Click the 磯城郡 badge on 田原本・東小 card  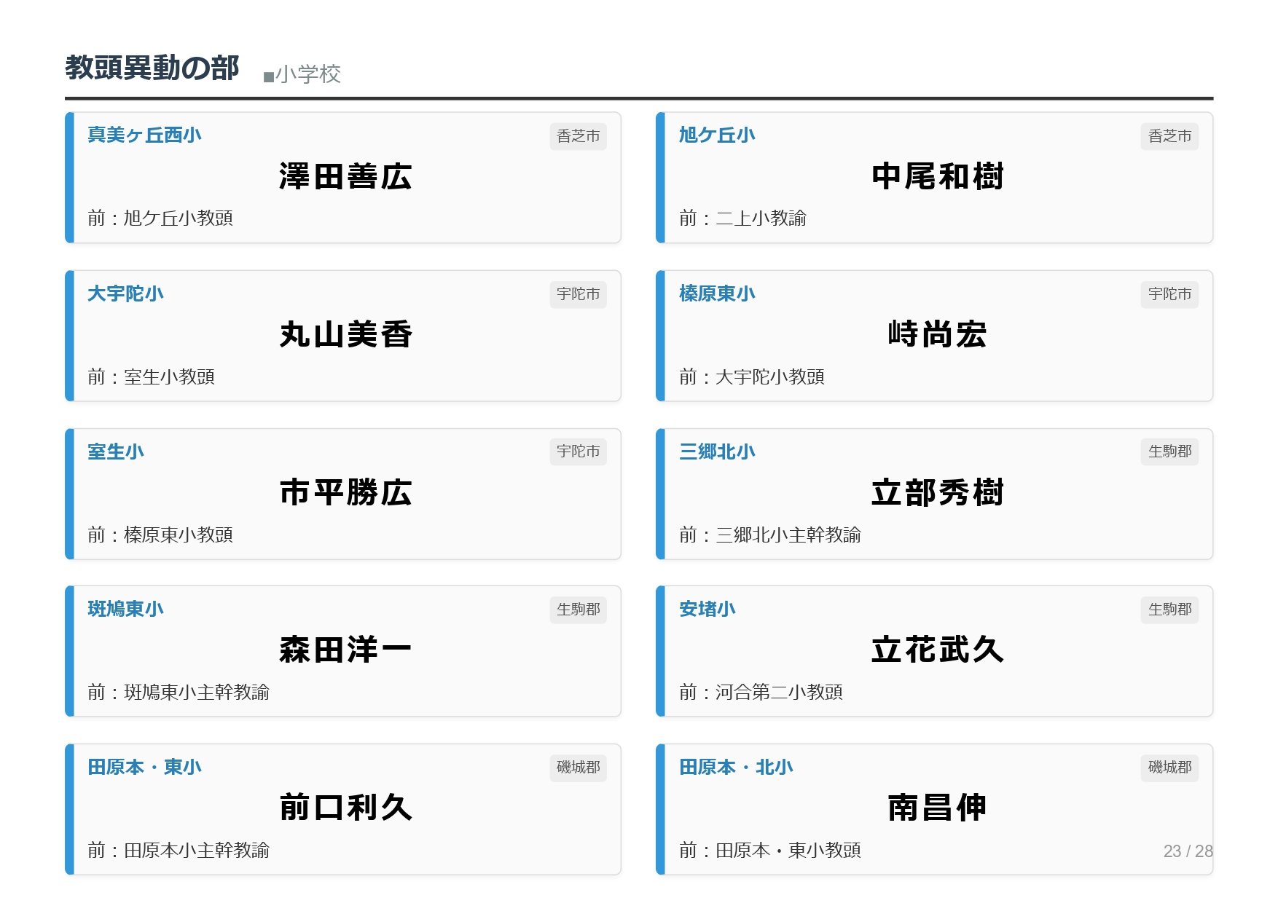578,768
